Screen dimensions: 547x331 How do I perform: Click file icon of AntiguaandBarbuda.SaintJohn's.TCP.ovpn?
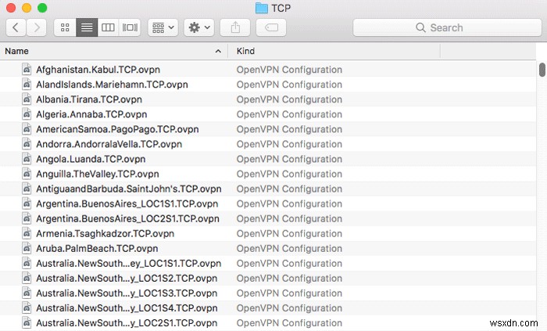pos(27,189)
